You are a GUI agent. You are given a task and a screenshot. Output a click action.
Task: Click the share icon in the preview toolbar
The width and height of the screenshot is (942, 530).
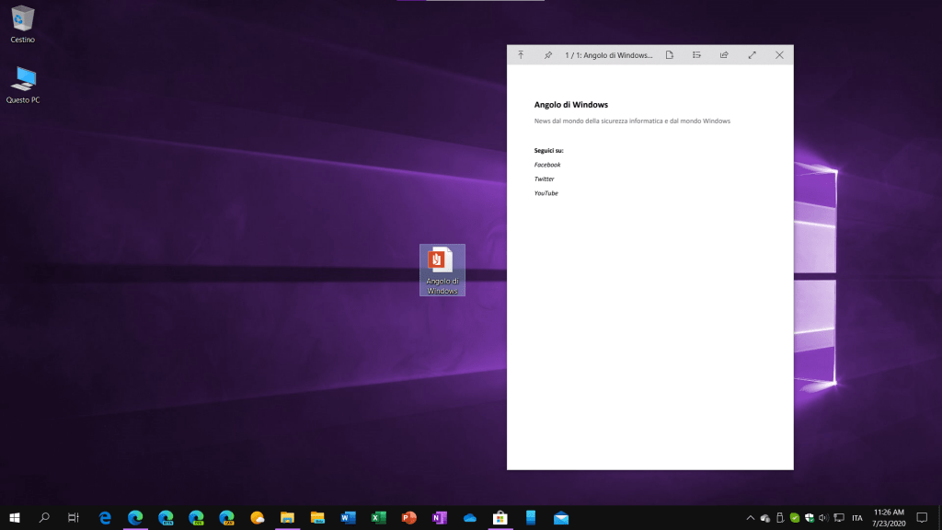point(724,55)
